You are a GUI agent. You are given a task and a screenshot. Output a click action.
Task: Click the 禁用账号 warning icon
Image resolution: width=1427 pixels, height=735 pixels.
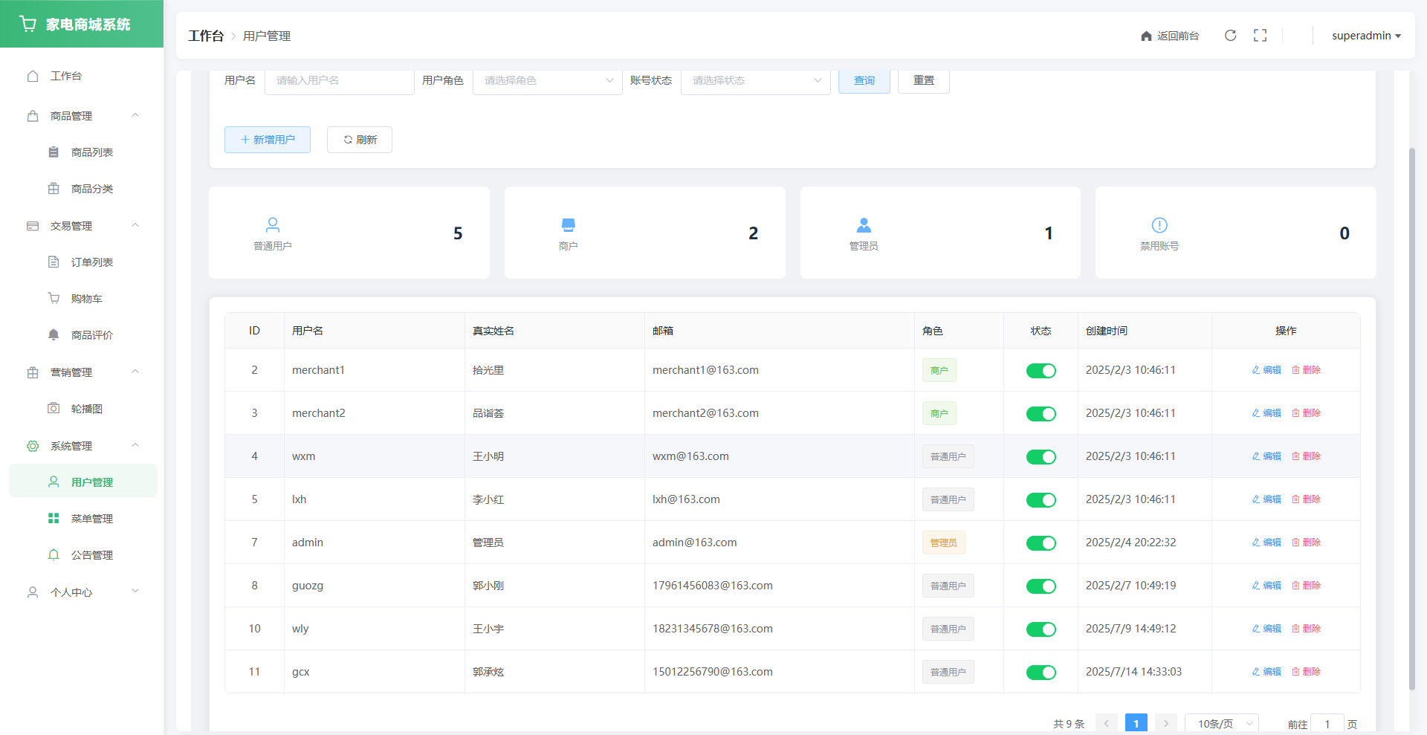(x=1159, y=224)
